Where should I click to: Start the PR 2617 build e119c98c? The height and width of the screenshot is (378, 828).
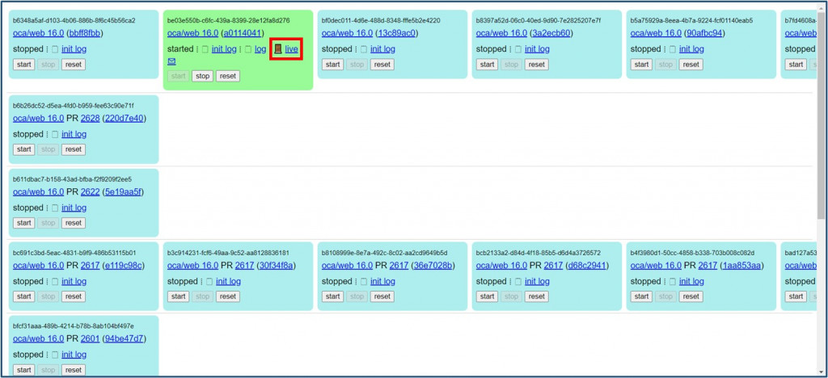[23, 296]
